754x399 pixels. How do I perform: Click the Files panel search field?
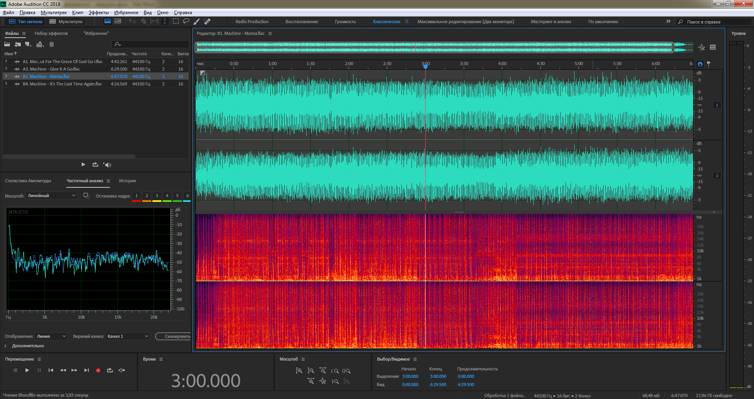click(150, 44)
